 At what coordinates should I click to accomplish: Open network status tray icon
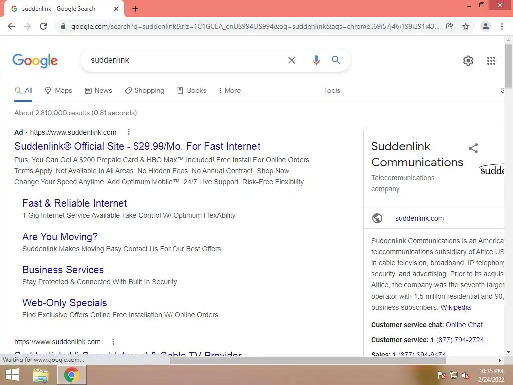pos(454,375)
